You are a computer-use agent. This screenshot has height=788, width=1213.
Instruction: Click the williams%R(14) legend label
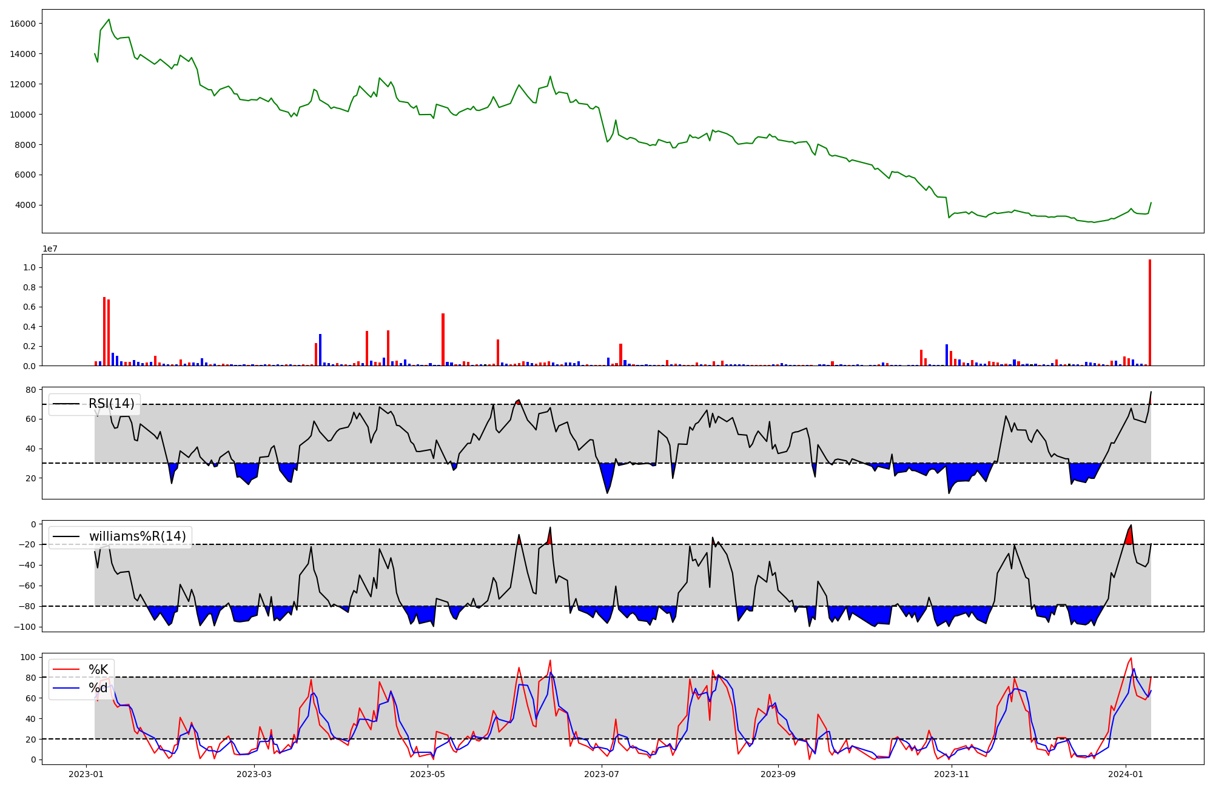click(137, 536)
